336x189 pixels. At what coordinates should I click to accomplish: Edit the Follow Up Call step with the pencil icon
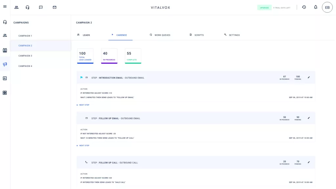point(308,162)
